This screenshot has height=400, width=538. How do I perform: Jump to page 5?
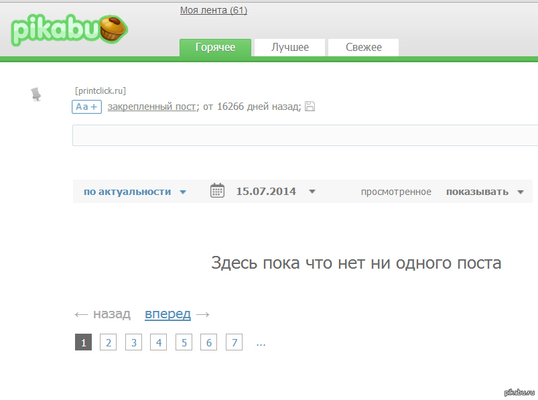[184, 342]
